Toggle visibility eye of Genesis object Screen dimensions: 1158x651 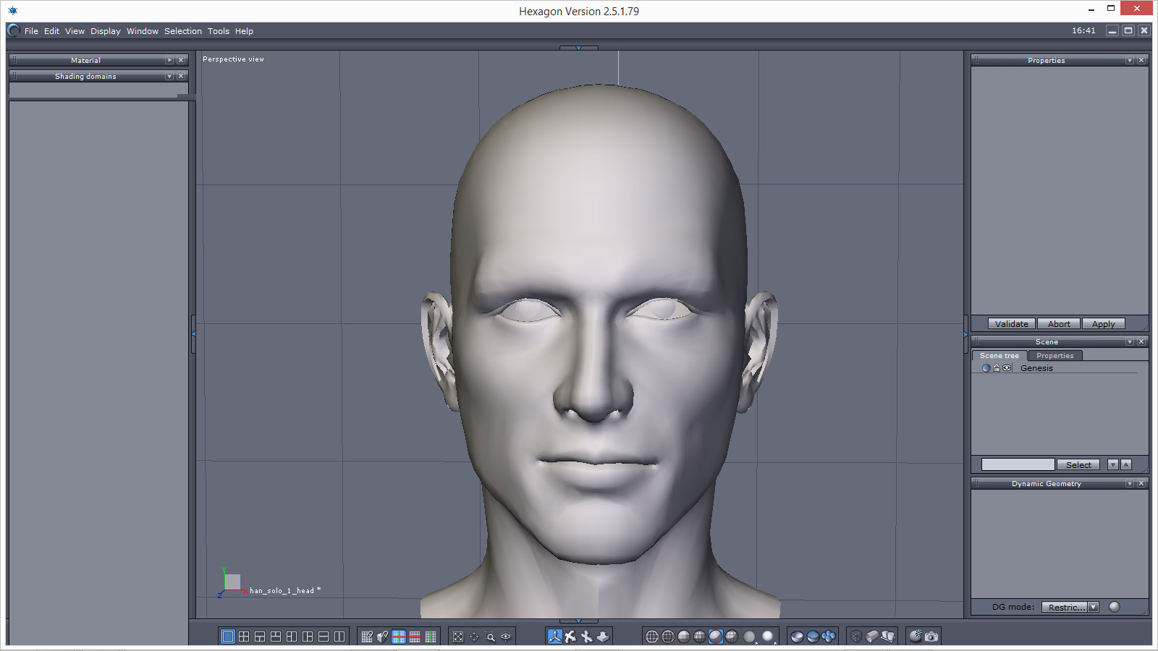coord(1007,368)
